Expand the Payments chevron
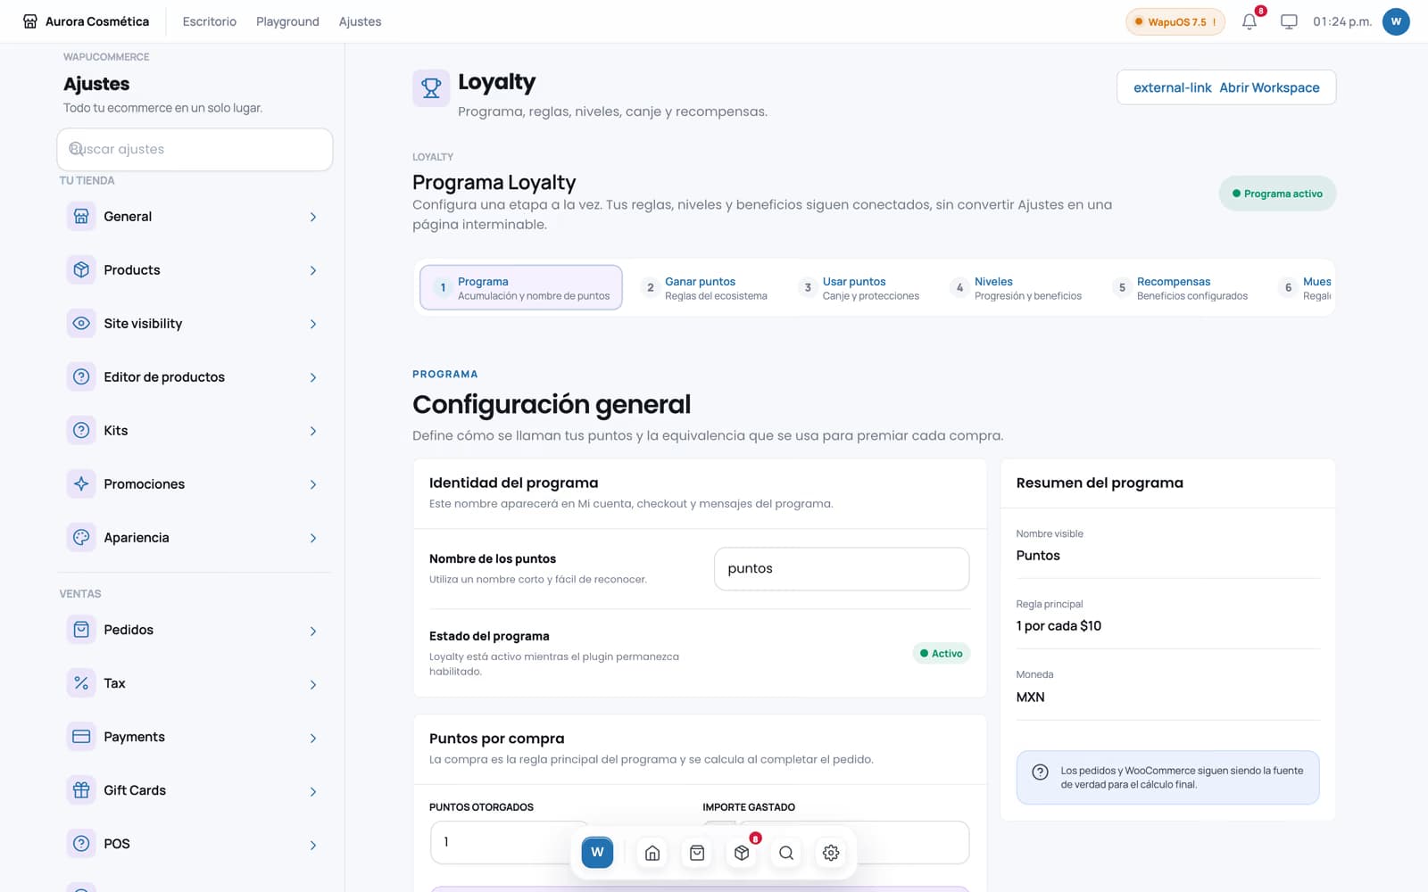1428x892 pixels. click(313, 738)
